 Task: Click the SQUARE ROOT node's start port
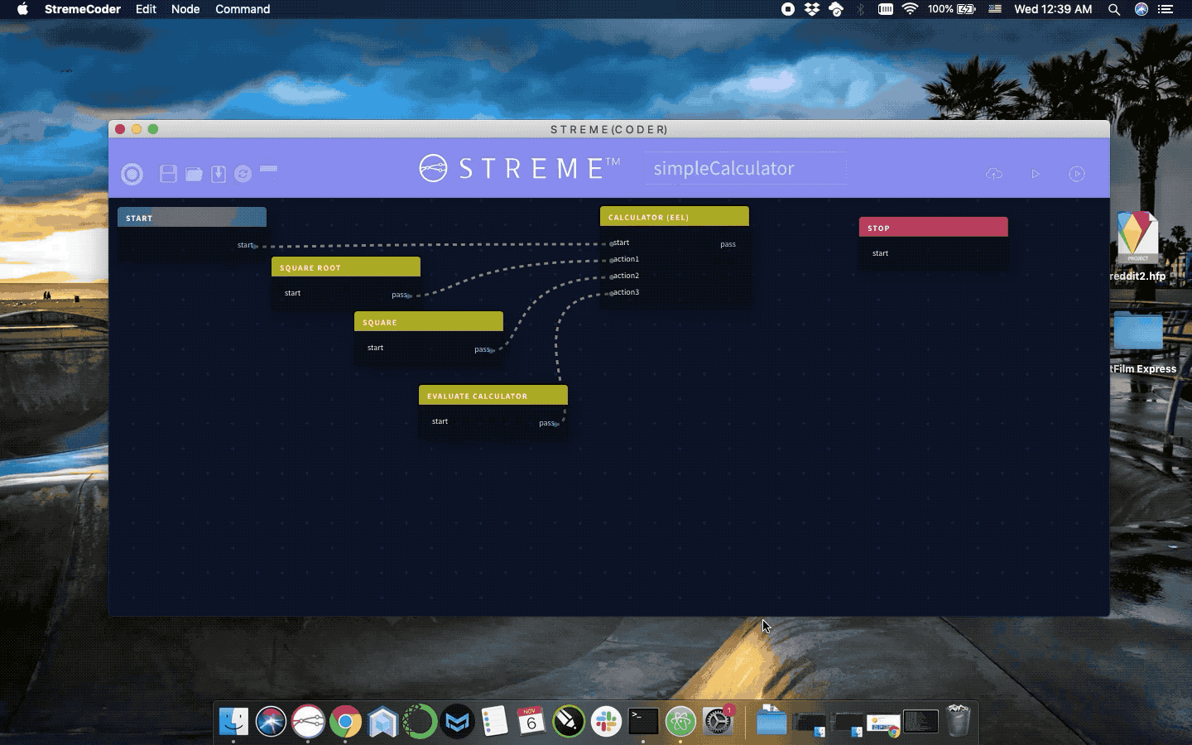pyautogui.click(x=292, y=293)
